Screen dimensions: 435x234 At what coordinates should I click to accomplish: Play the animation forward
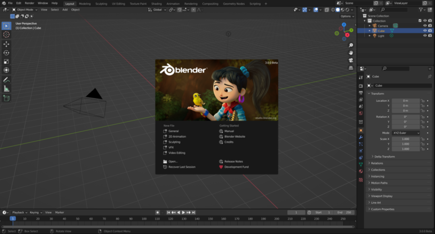(183, 212)
